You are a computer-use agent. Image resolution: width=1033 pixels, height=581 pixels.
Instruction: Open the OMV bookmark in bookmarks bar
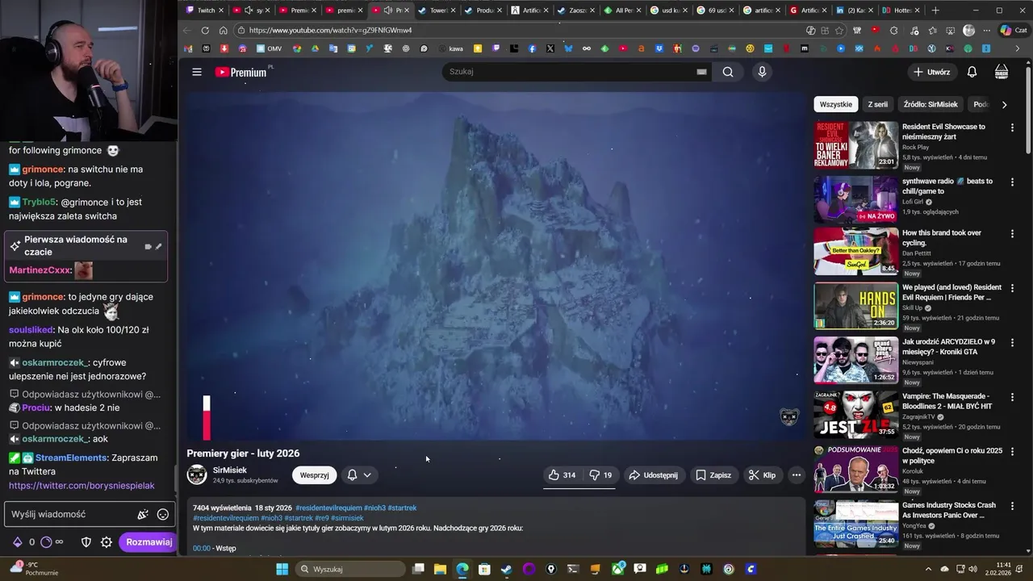coord(269,49)
